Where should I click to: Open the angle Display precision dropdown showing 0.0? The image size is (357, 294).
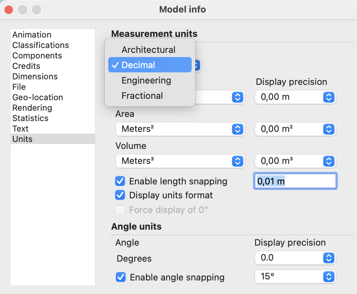295,258
